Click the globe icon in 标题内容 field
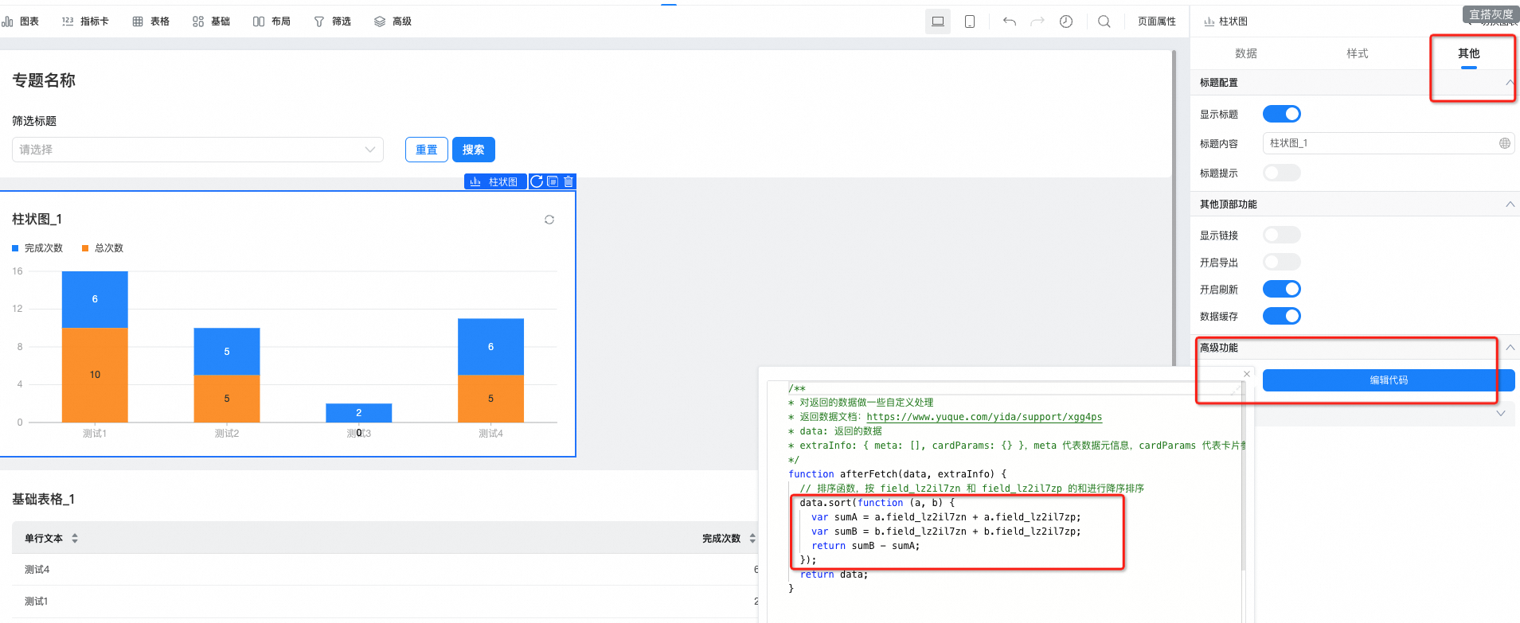Image resolution: width=1520 pixels, height=623 pixels. coord(1504,143)
